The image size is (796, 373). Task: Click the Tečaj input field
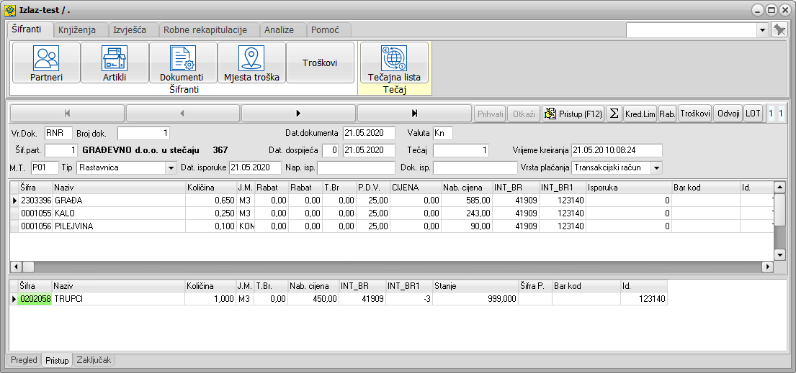pos(462,150)
